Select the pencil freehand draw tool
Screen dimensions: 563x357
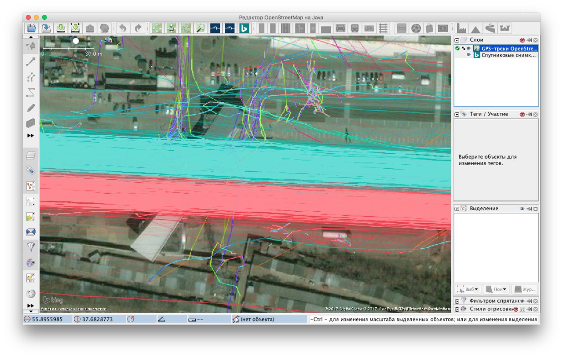tap(31, 108)
